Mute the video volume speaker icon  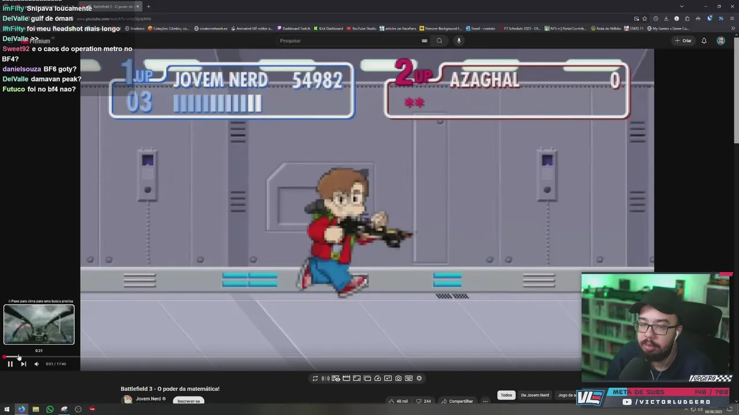(x=36, y=364)
